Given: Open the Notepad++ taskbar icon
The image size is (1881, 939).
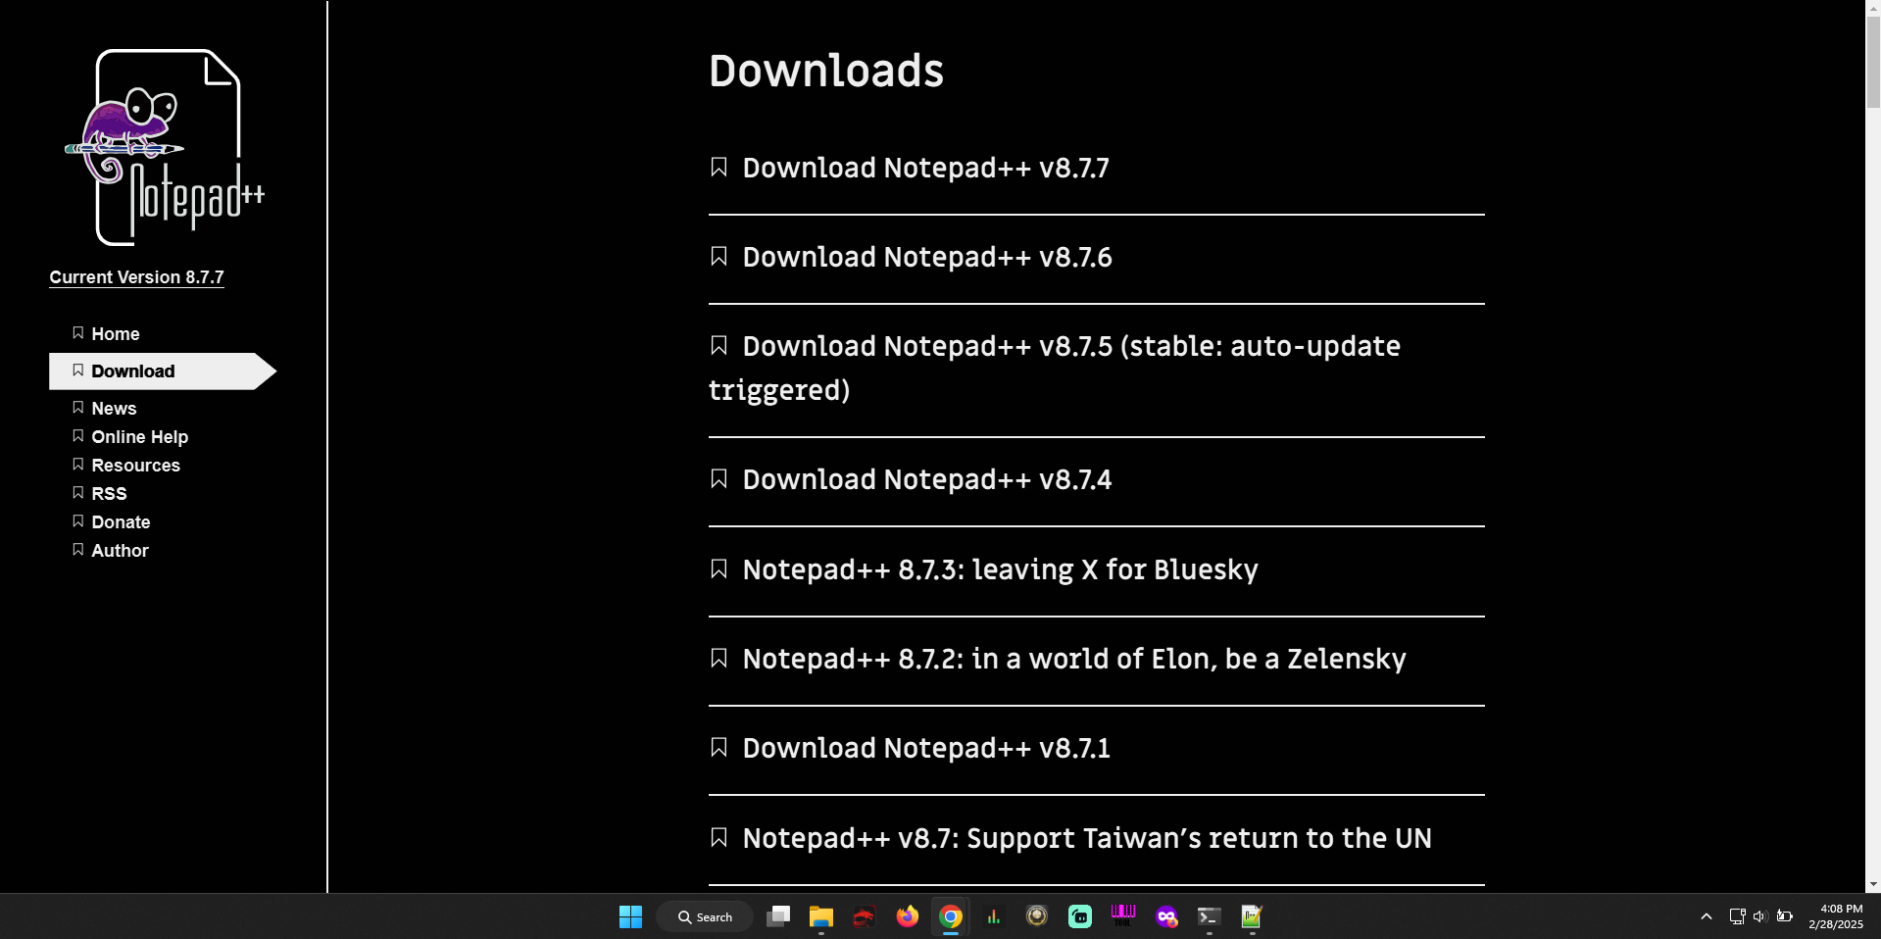Looking at the screenshot, I should [1253, 916].
